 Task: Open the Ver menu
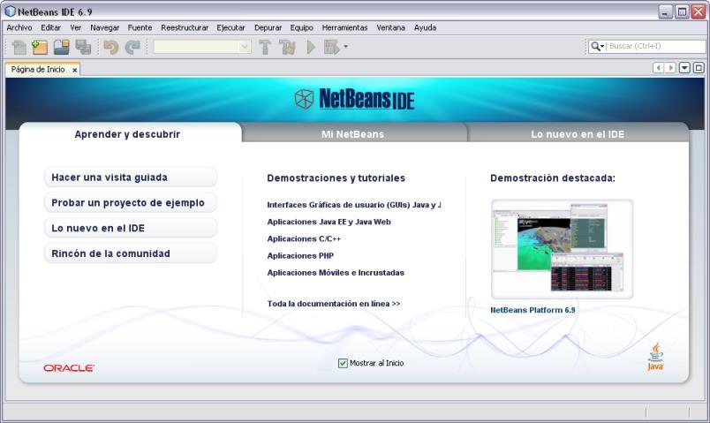pyautogui.click(x=76, y=27)
